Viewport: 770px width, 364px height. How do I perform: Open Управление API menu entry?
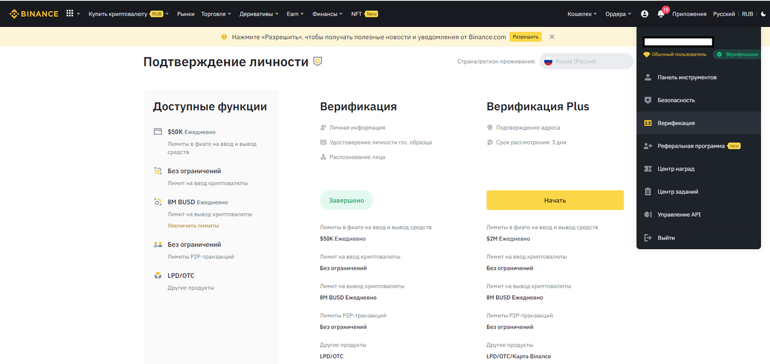(x=699, y=214)
